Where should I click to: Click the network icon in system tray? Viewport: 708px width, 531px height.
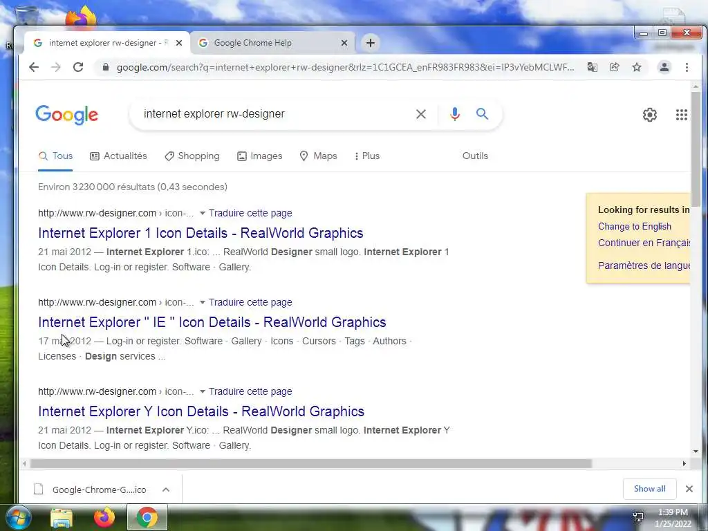point(638,517)
